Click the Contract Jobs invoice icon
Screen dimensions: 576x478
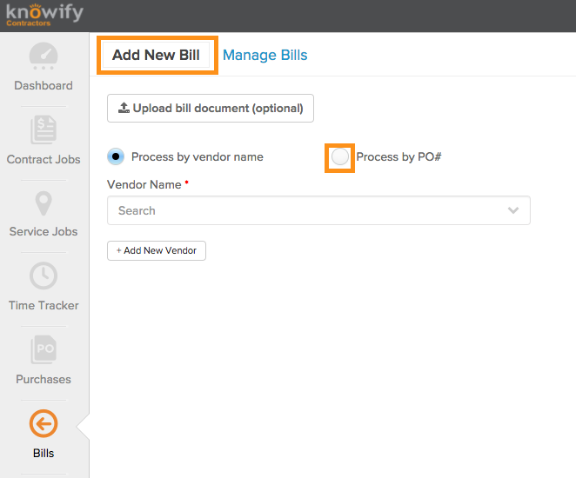(44, 129)
